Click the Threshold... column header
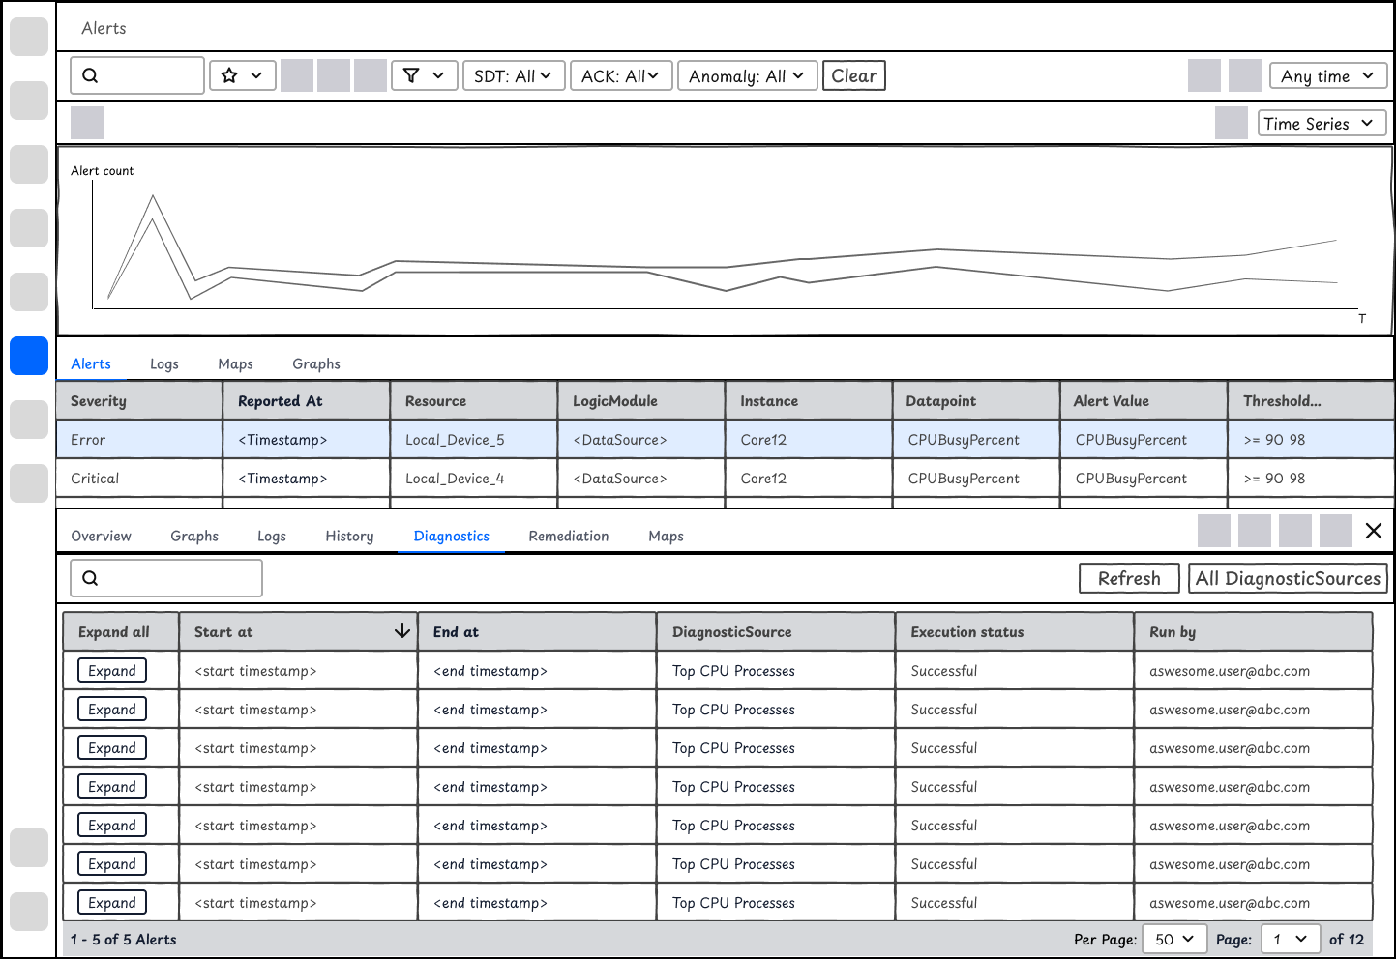Screen dimensions: 1396x959 coord(1311,400)
